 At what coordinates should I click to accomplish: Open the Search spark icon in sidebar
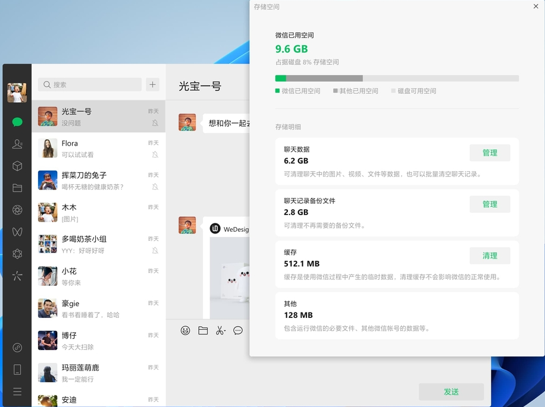click(17, 276)
